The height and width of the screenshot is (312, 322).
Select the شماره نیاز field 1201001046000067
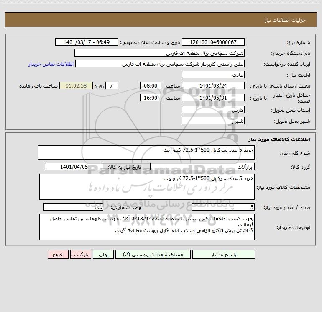point(213,42)
